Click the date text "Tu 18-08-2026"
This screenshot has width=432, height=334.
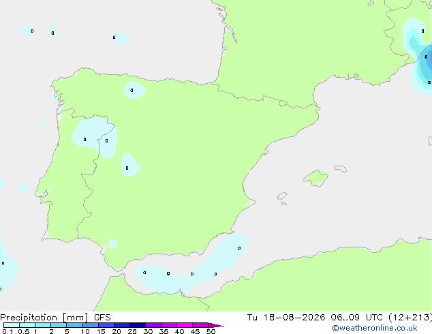point(286,318)
